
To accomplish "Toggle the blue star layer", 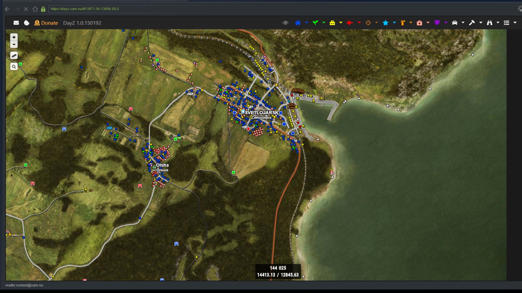I will tap(385, 23).
